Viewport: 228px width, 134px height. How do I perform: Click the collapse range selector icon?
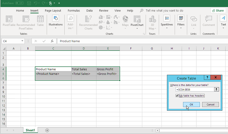coord(216,89)
